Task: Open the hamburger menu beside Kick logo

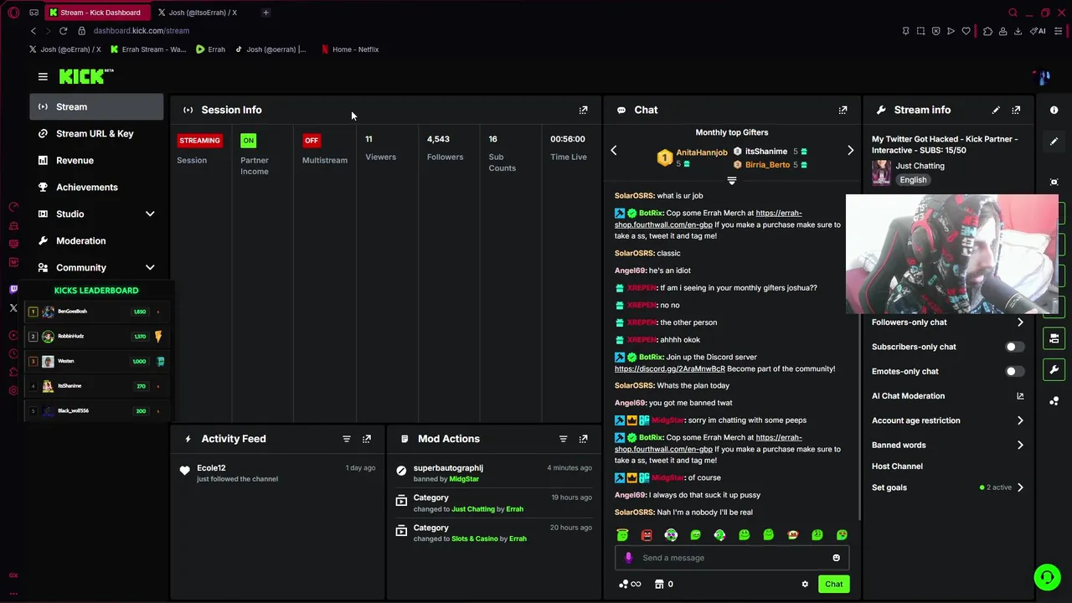Action: click(x=43, y=76)
